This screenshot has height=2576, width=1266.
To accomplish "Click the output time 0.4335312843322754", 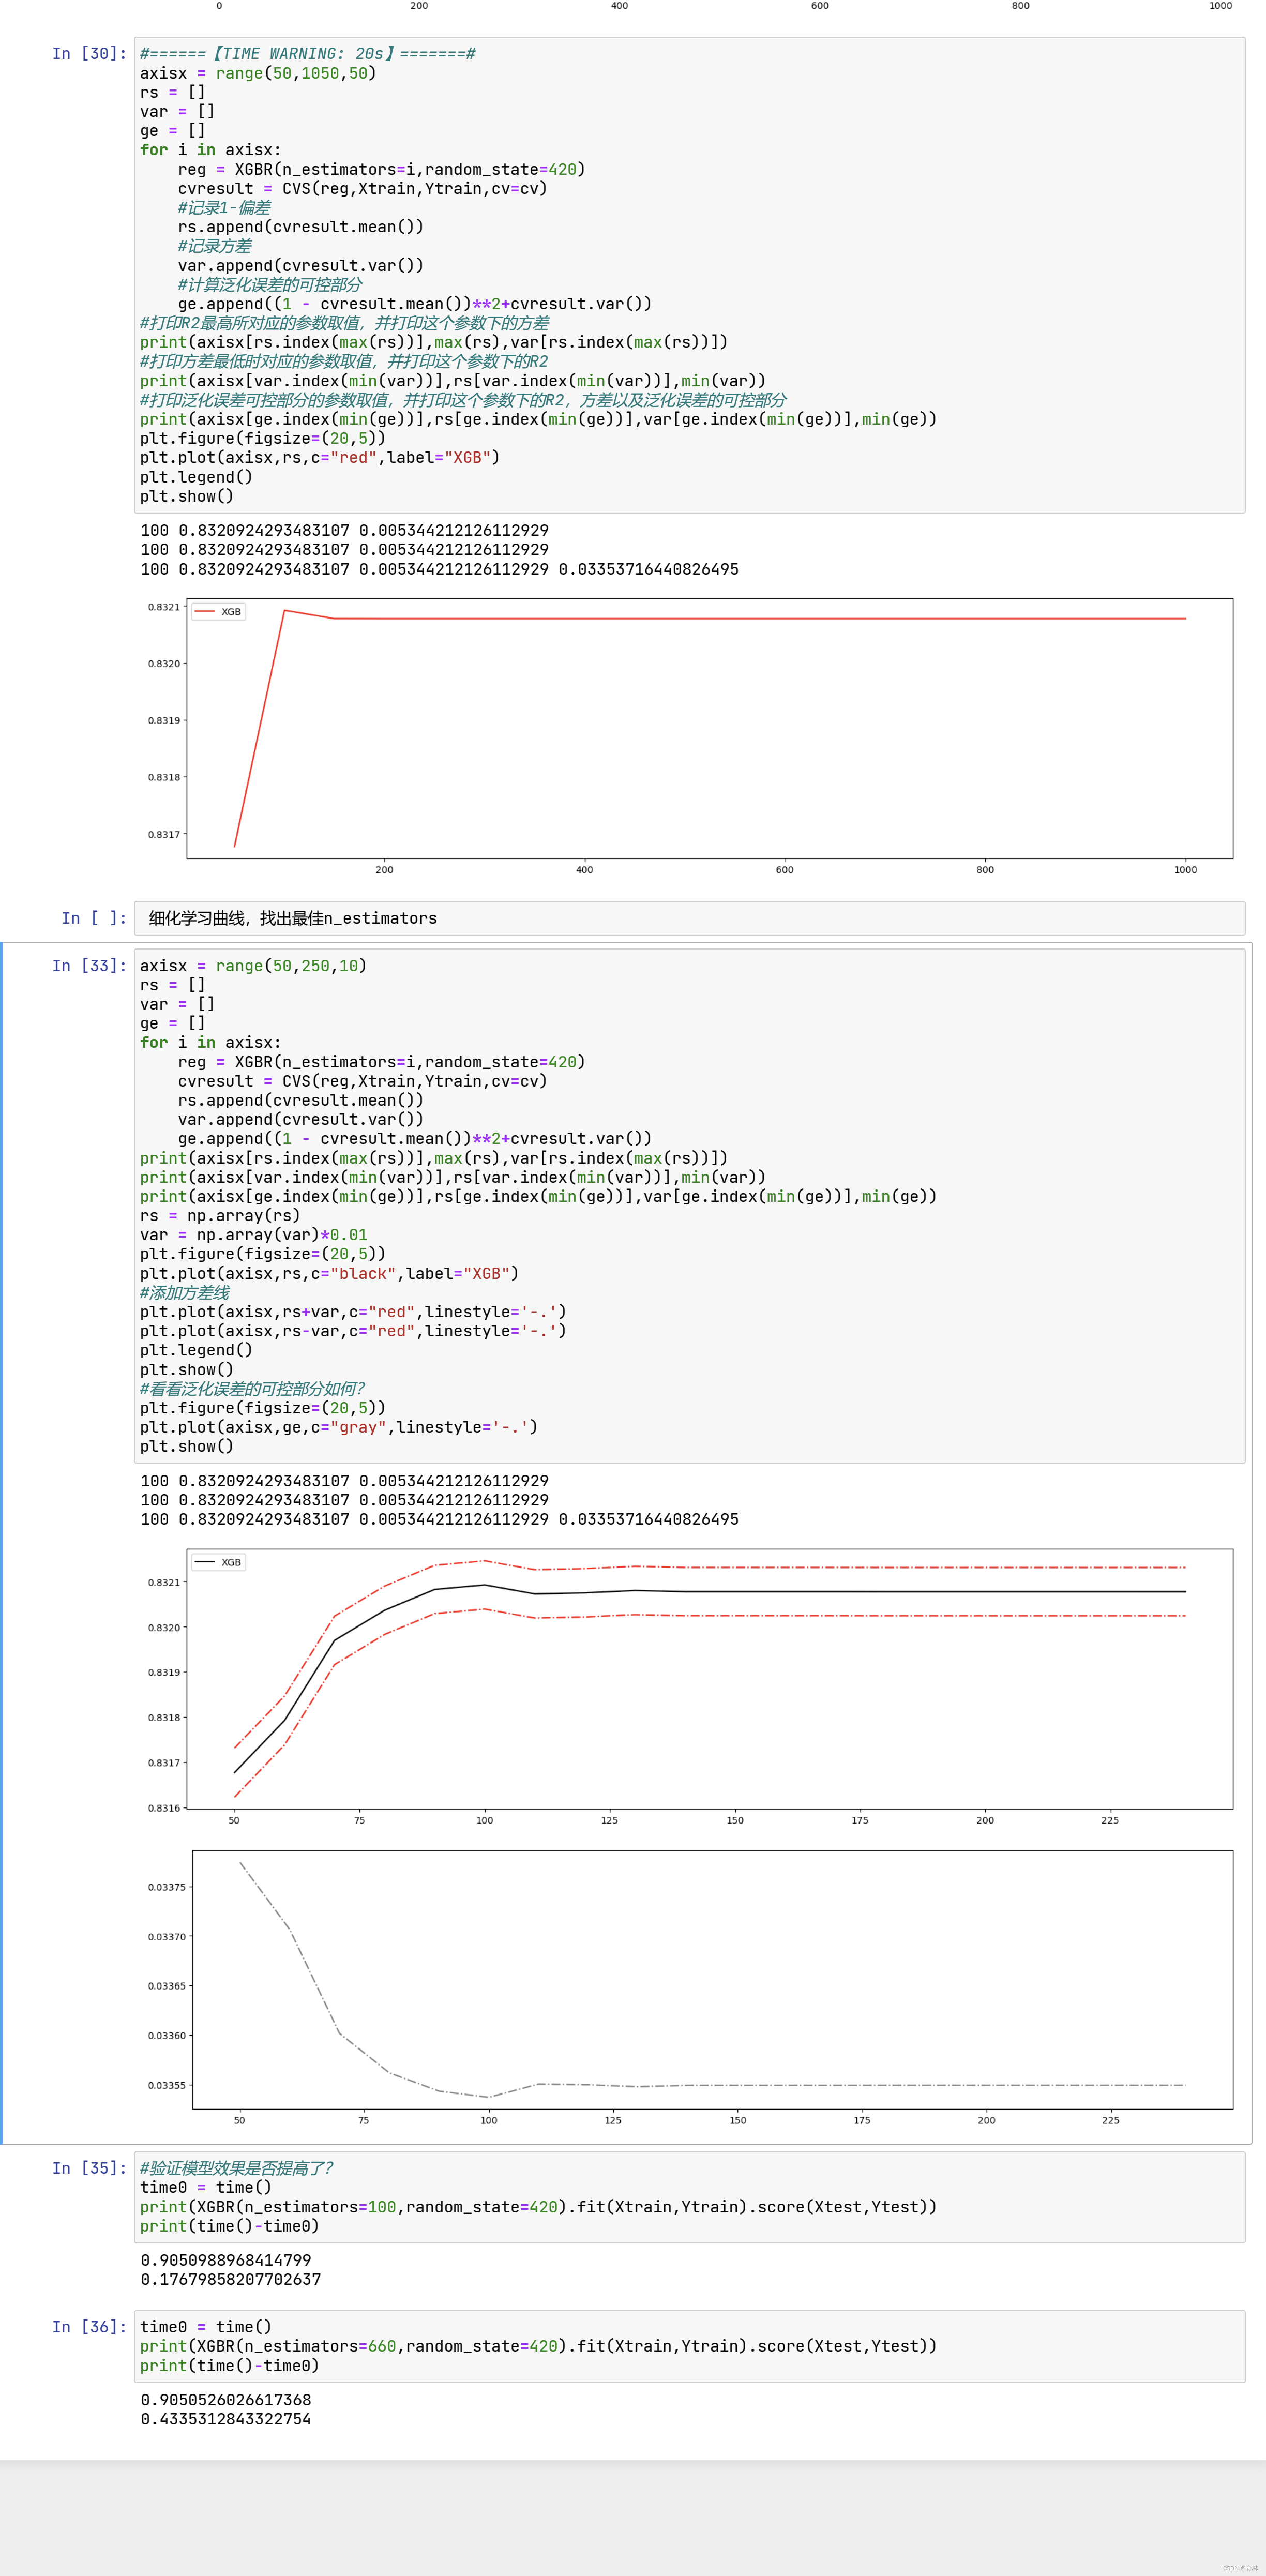I will 226,2419.
